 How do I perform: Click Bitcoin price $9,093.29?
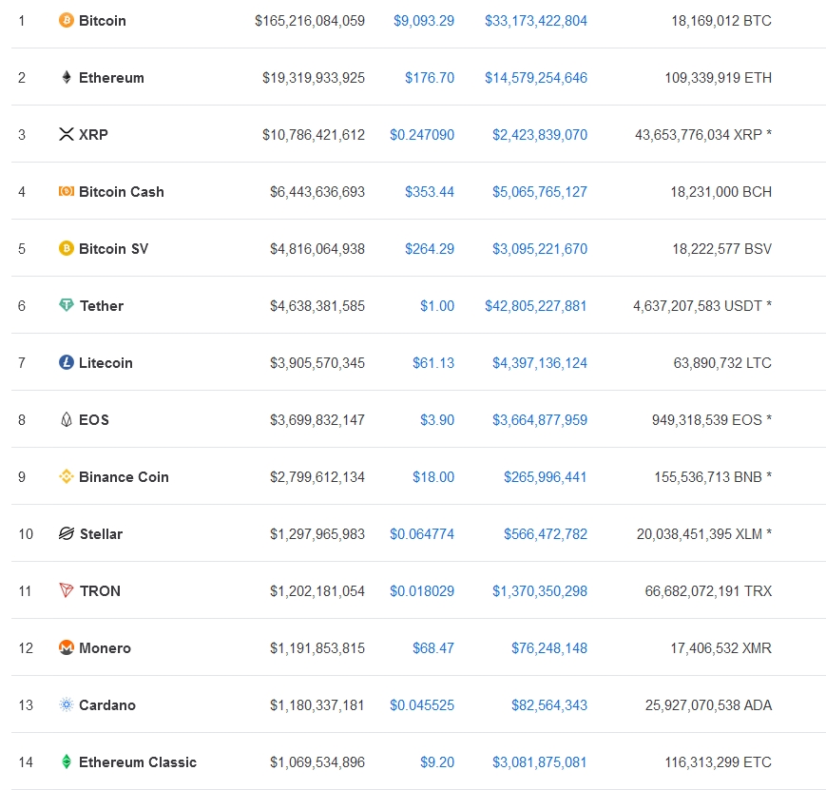424,21
